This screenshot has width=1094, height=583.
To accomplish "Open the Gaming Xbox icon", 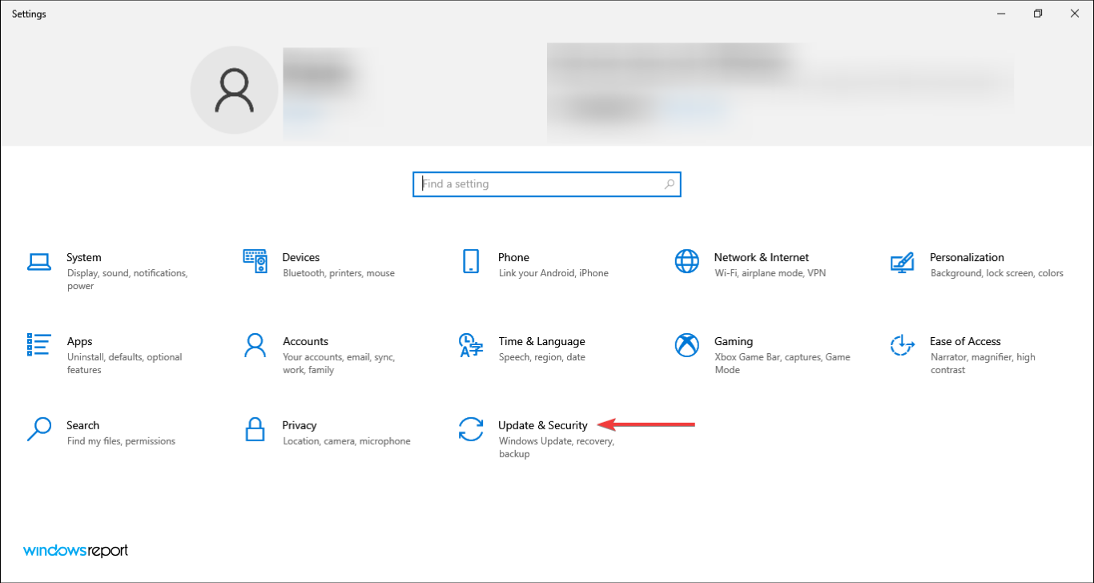I will click(686, 345).
